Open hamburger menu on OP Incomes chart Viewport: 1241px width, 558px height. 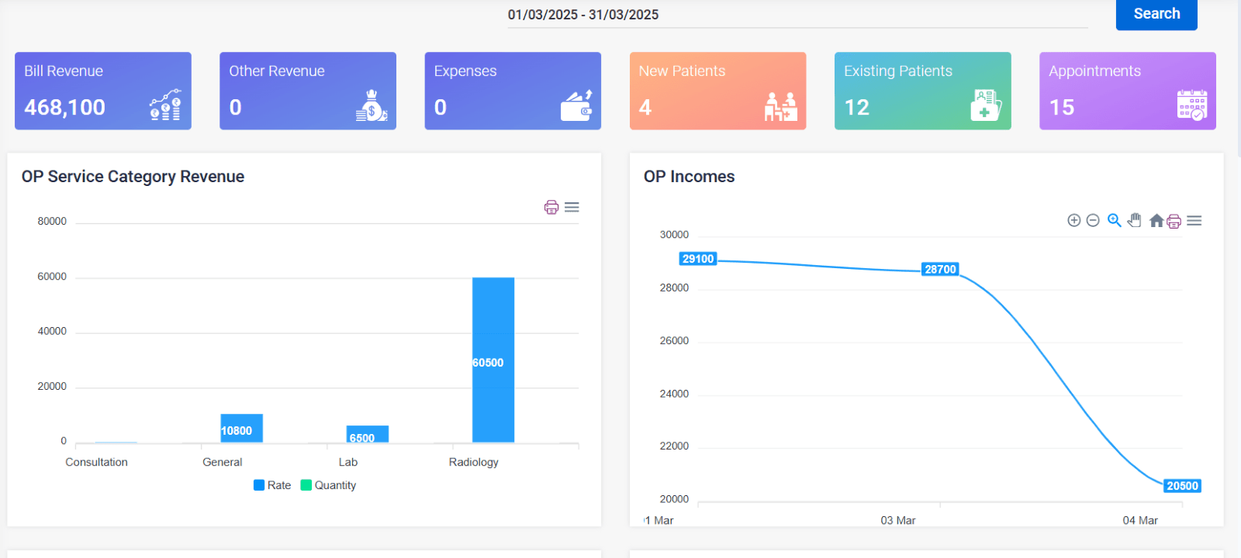(1194, 221)
